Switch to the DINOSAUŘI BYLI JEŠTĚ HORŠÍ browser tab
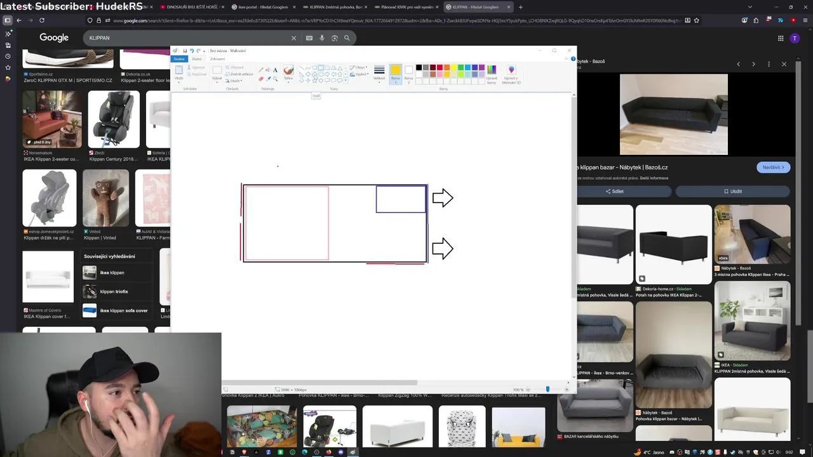Screen dimensions: 813x457 191,7
